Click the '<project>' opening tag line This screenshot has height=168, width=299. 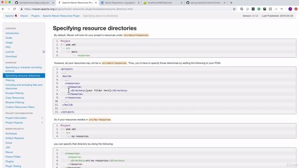[x=67, y=69]
